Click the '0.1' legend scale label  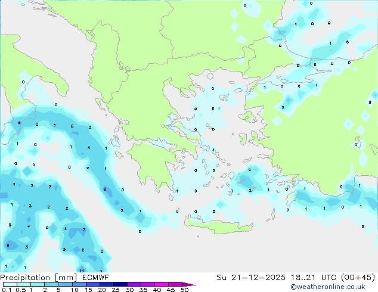[7, 290]
